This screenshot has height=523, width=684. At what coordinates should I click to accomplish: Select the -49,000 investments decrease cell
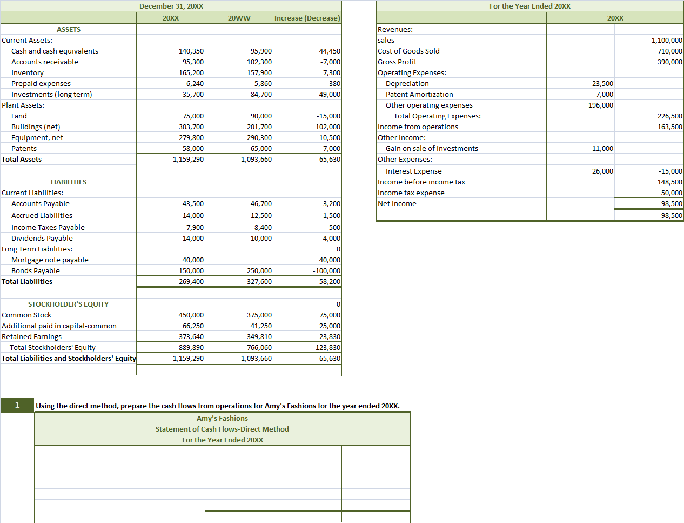coord(328,94)
